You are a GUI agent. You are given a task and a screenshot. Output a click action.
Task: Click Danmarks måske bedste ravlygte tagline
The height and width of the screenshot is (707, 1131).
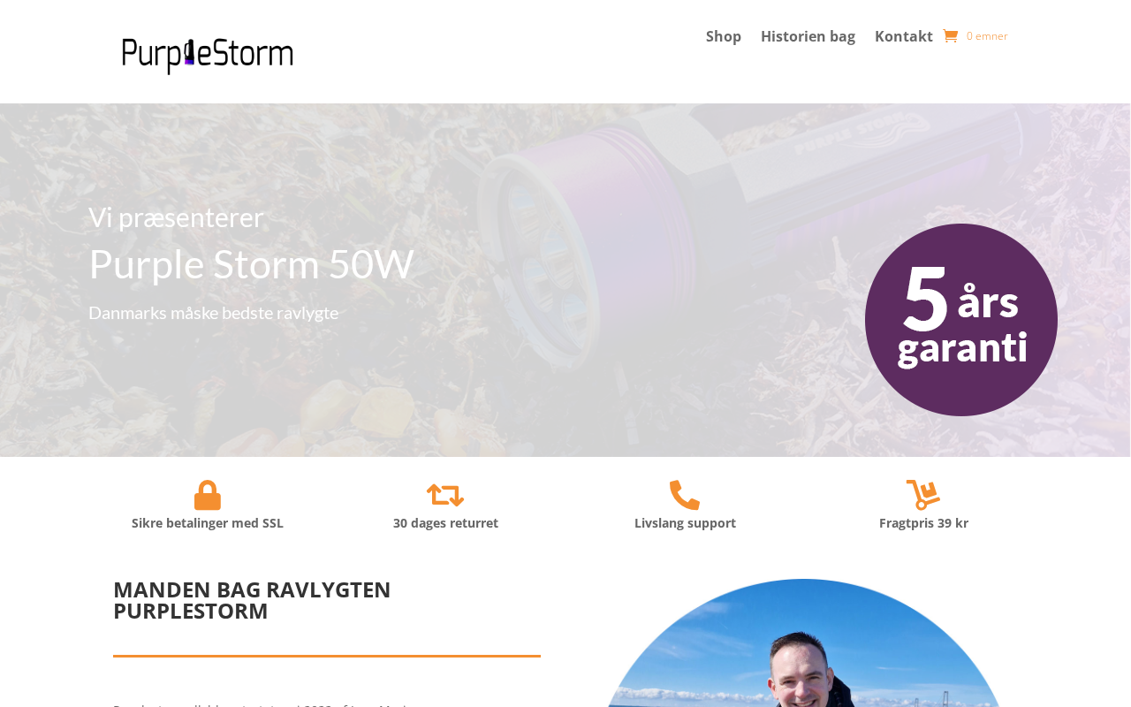(213, 313)
